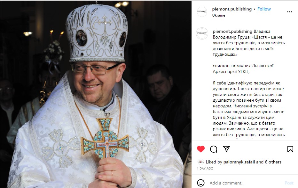The height and width of the screenshot is (188, 298).
Task: Follow piemont.publishing account
Action: pos(264,9)
